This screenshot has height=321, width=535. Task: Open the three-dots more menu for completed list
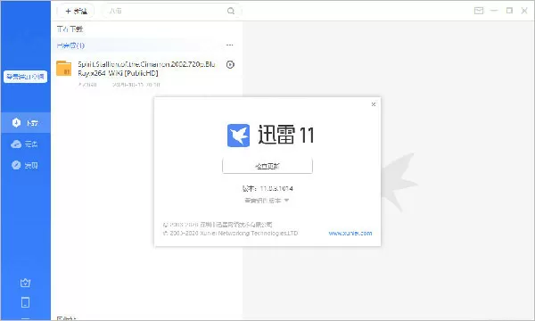230,45
